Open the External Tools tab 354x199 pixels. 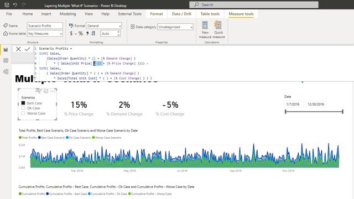coord(130,14)
